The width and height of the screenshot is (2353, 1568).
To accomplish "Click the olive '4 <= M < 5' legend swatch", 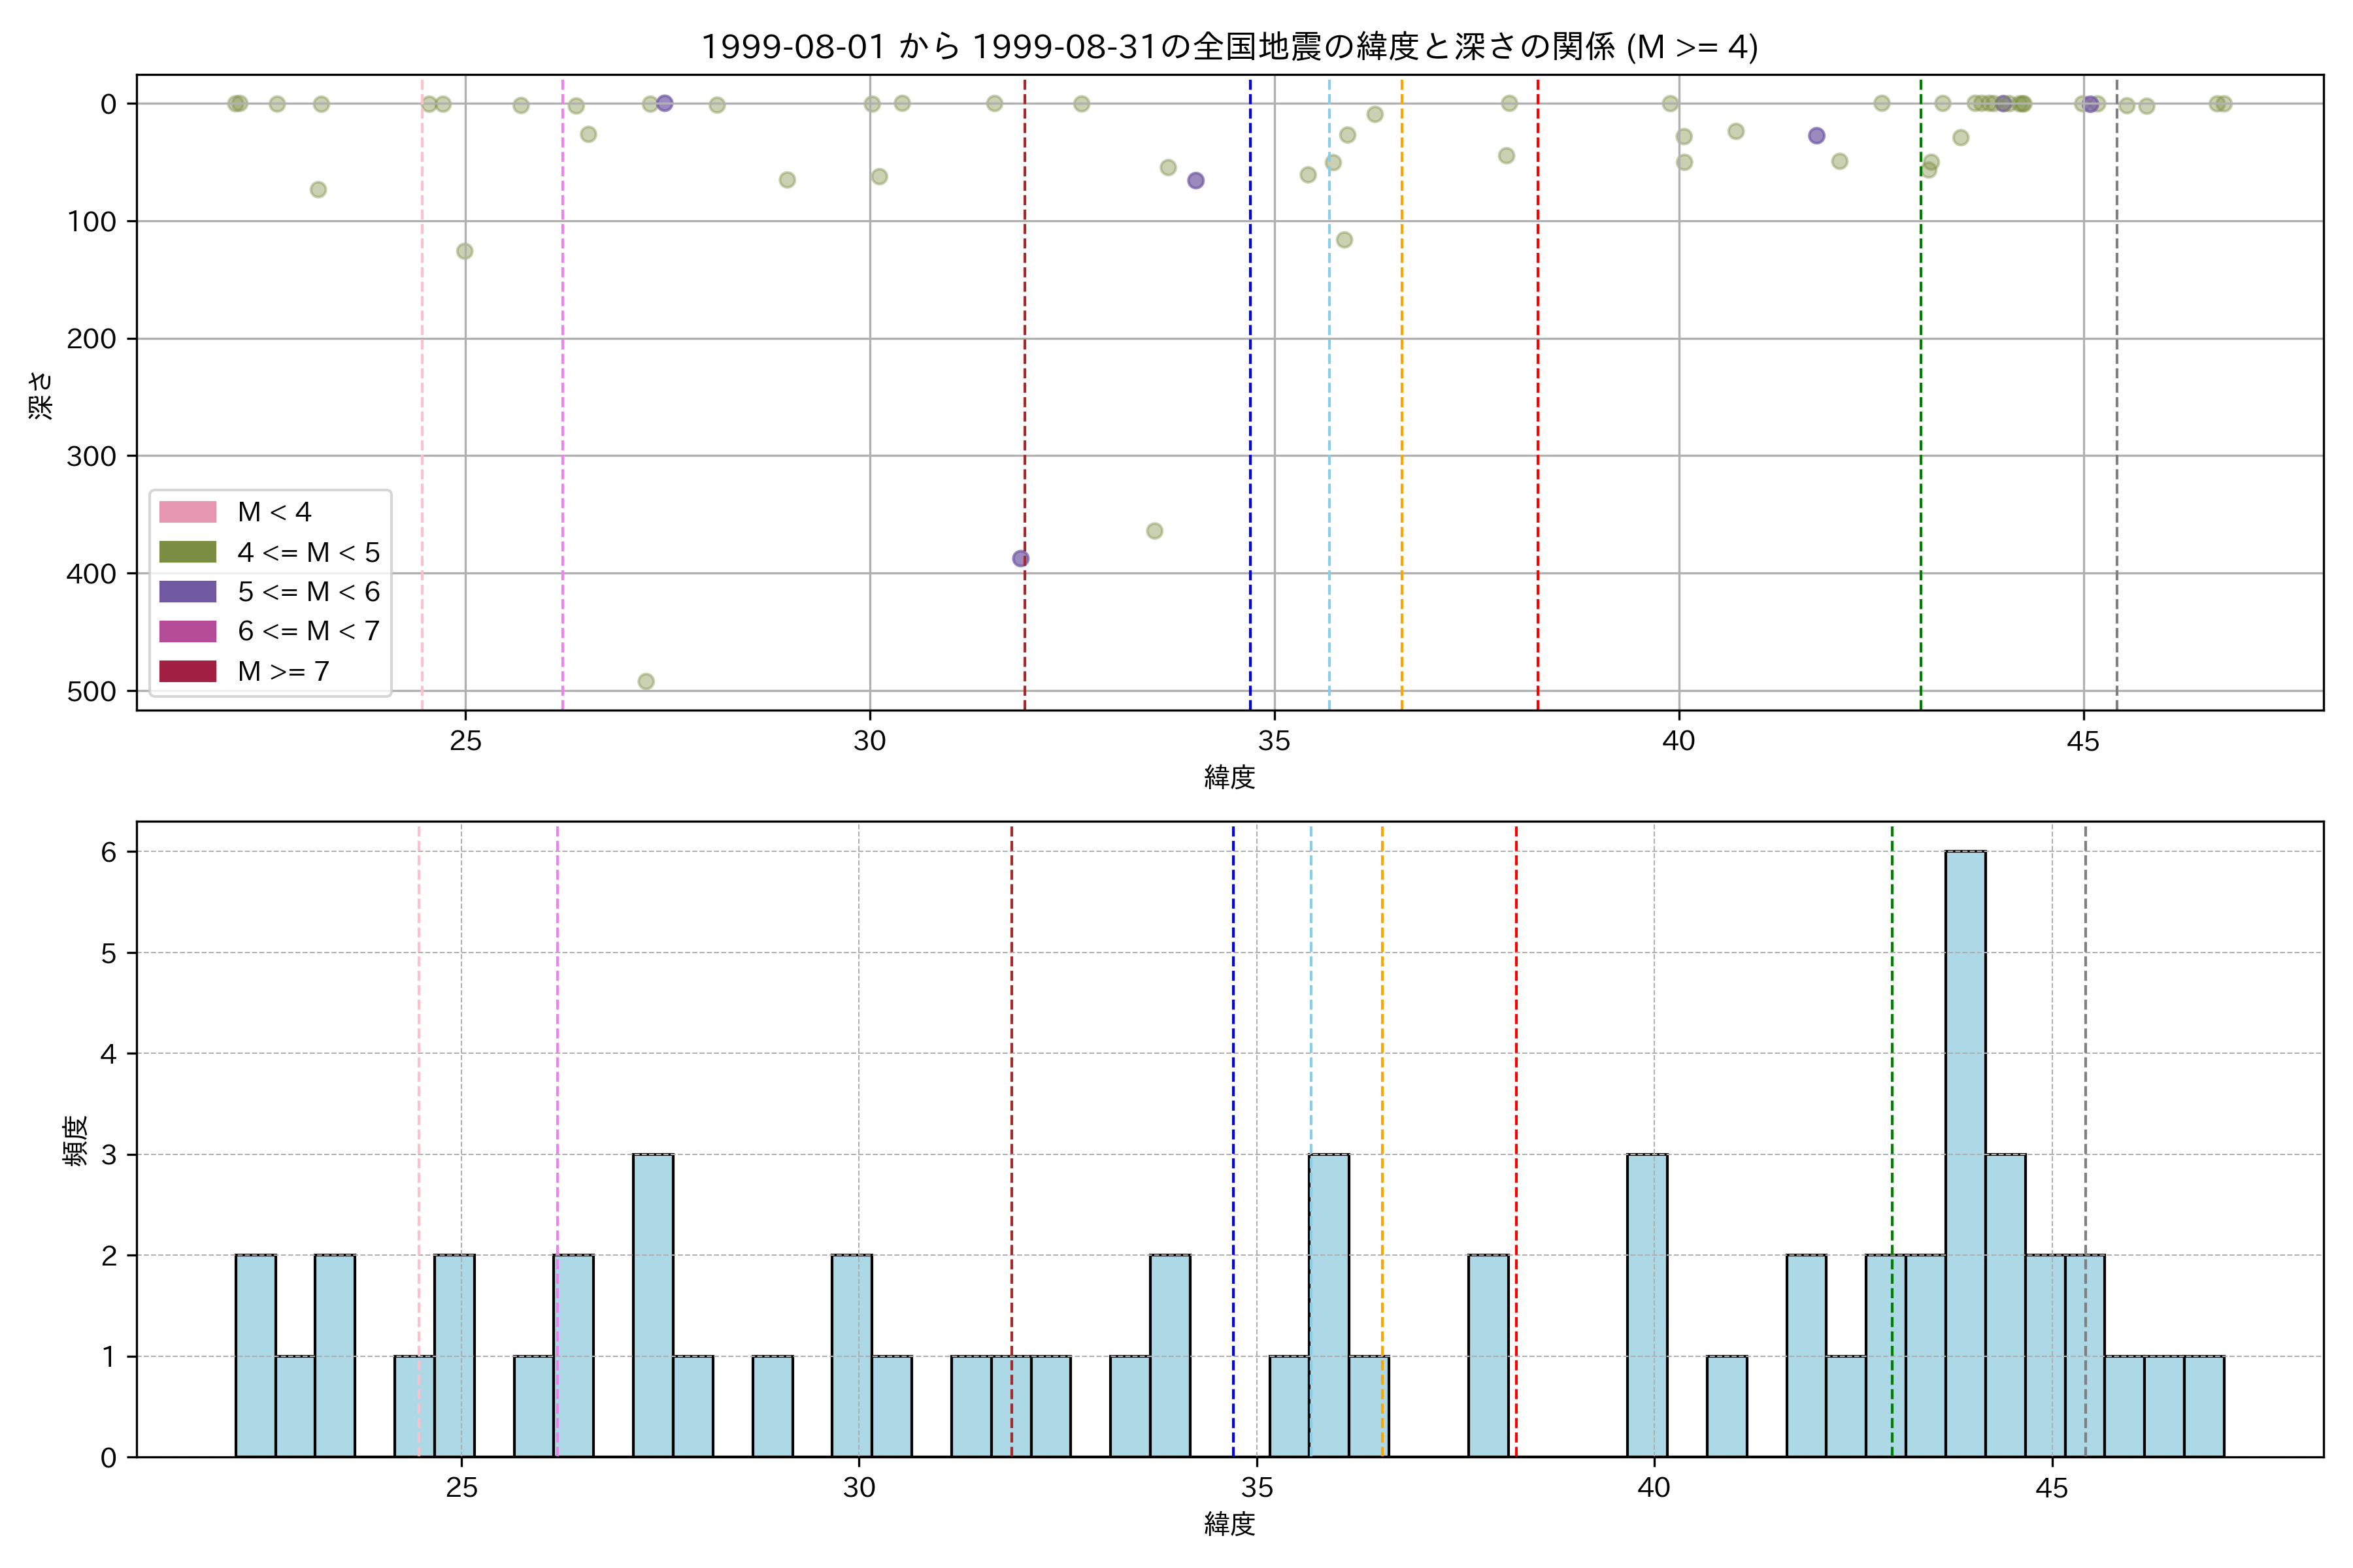I will click(187, 552).
